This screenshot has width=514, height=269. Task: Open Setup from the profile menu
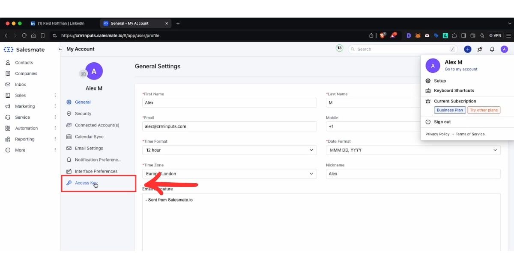tap(440, 81)
